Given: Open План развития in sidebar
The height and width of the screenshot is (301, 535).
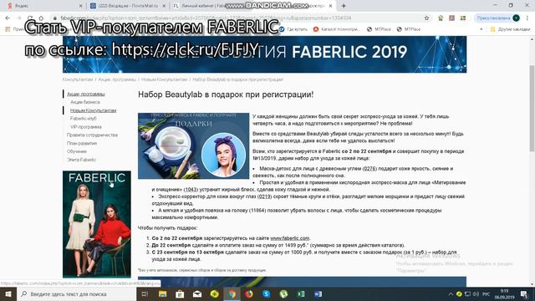Looking at the screenshot, I should pyautogui.click(x=82, y=143).
